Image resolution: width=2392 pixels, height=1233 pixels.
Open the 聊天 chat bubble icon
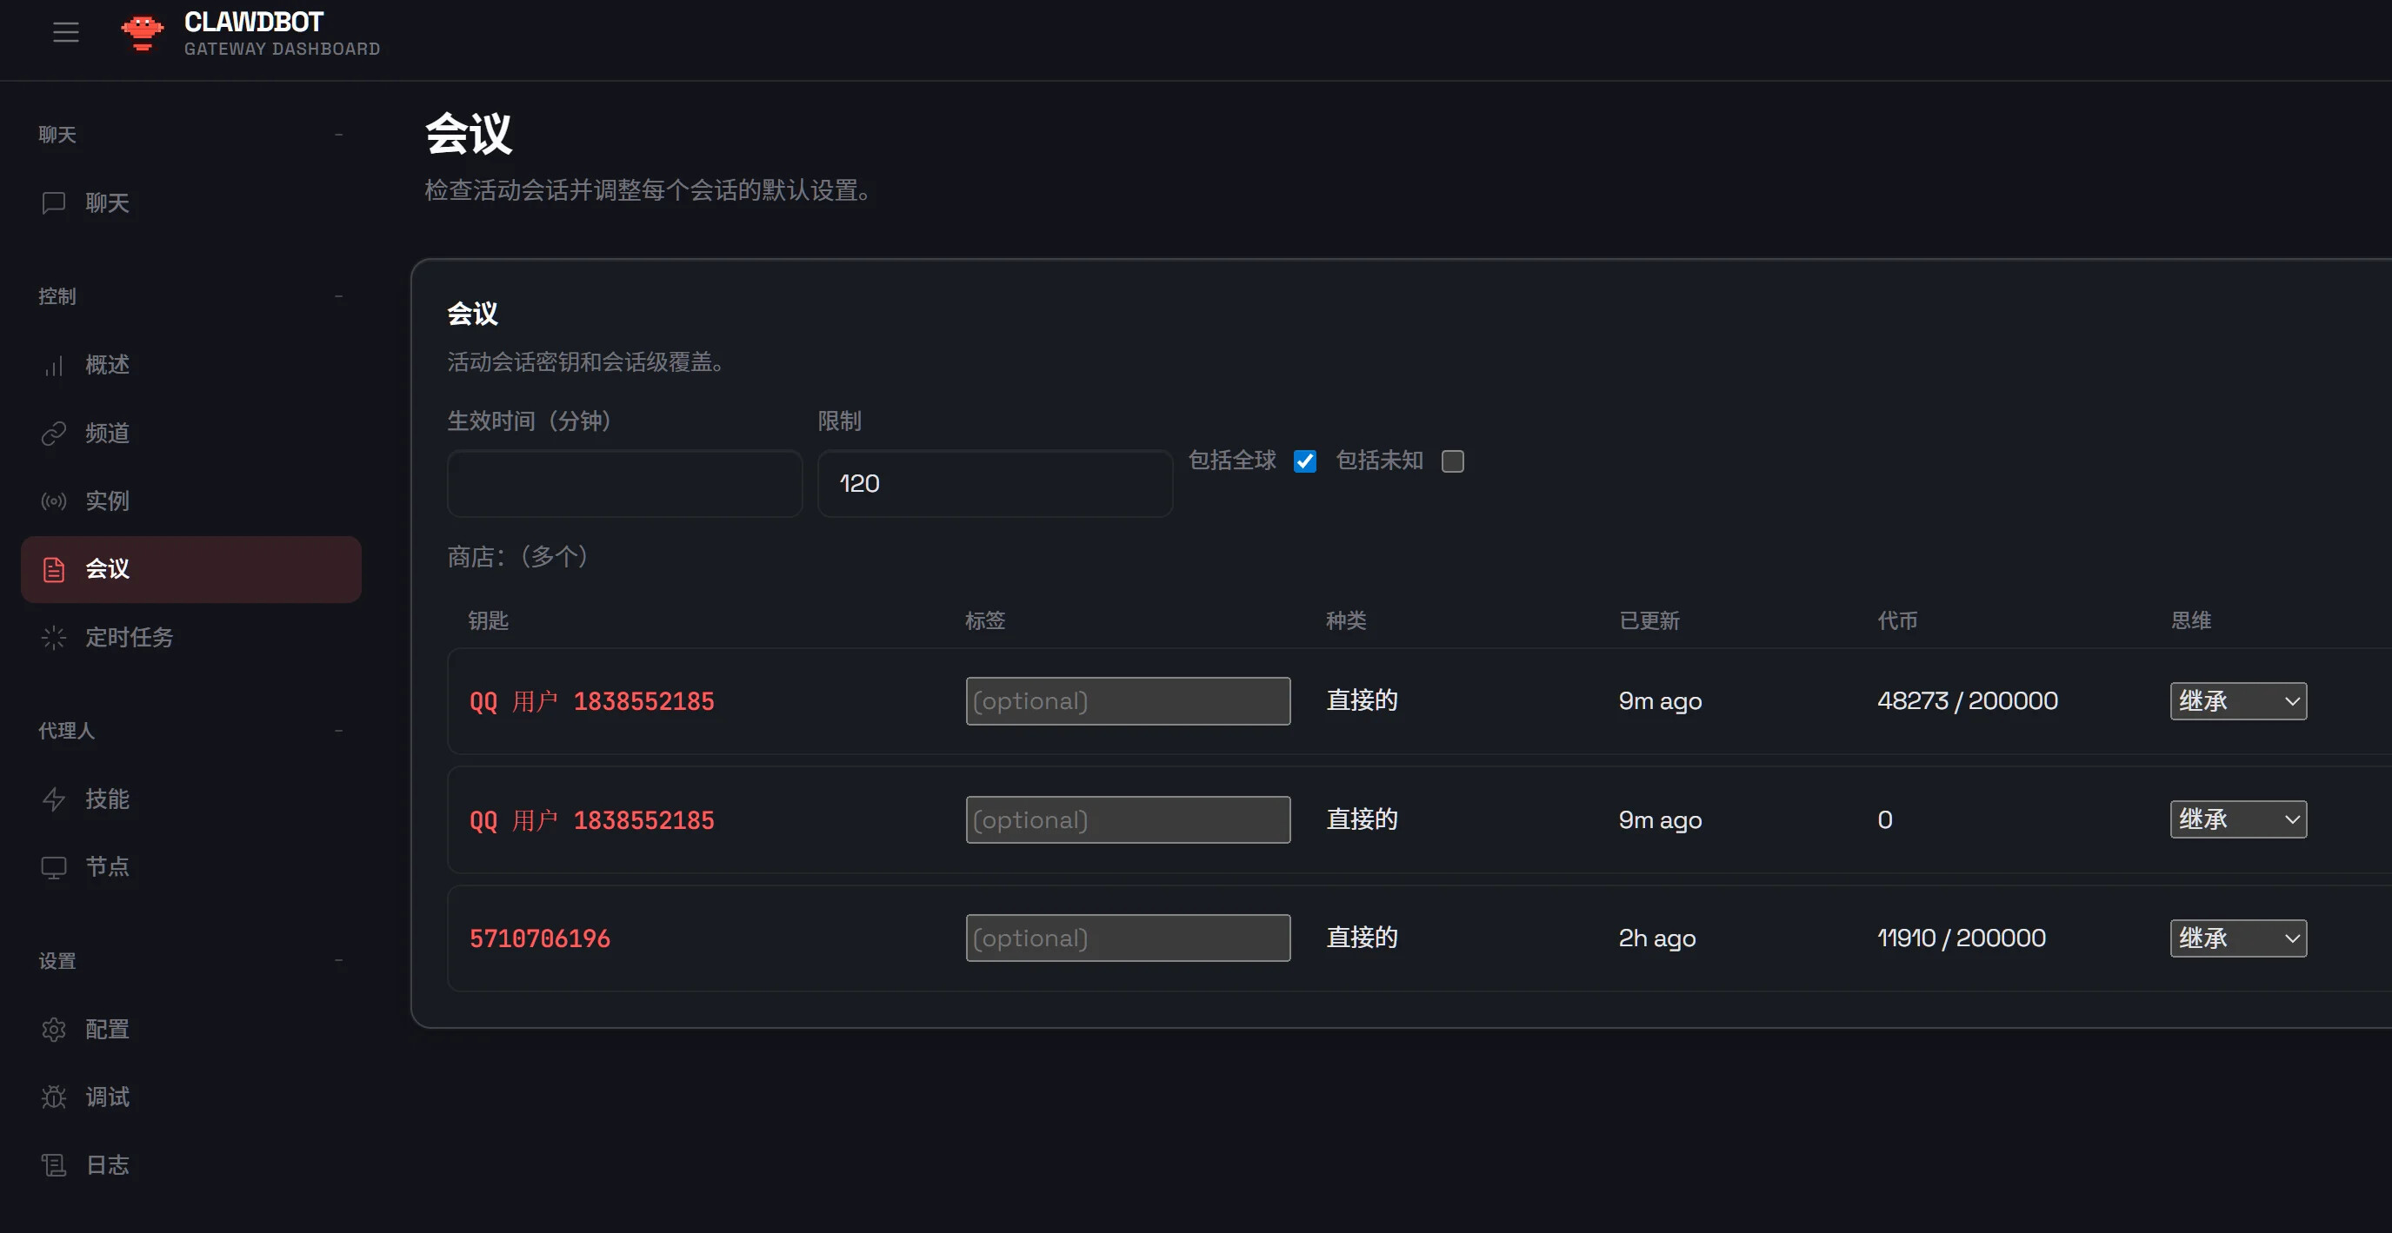pyautogui.click(x=54, y=203)
